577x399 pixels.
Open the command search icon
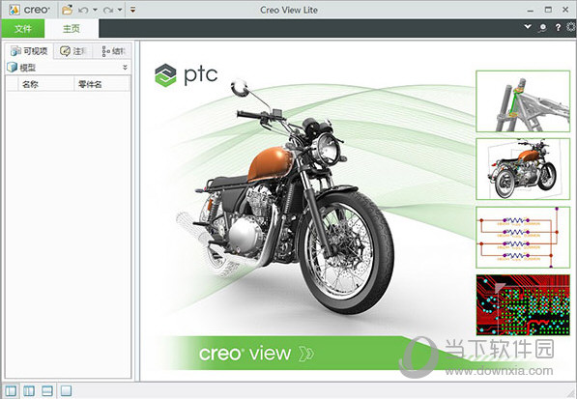542,28
